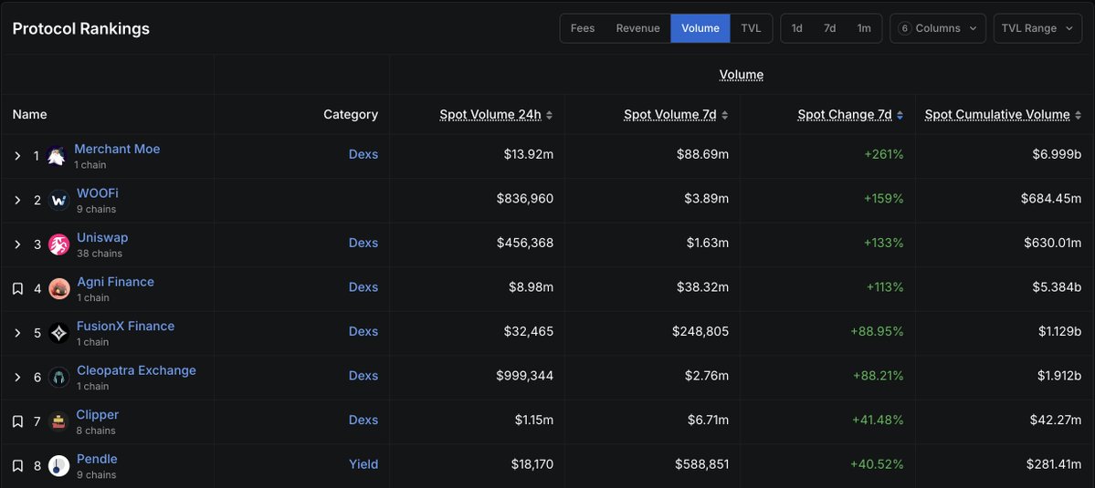1095x488 pixels.
Task: Click the Clipper ship logo
Action: [x=58, y=421]
